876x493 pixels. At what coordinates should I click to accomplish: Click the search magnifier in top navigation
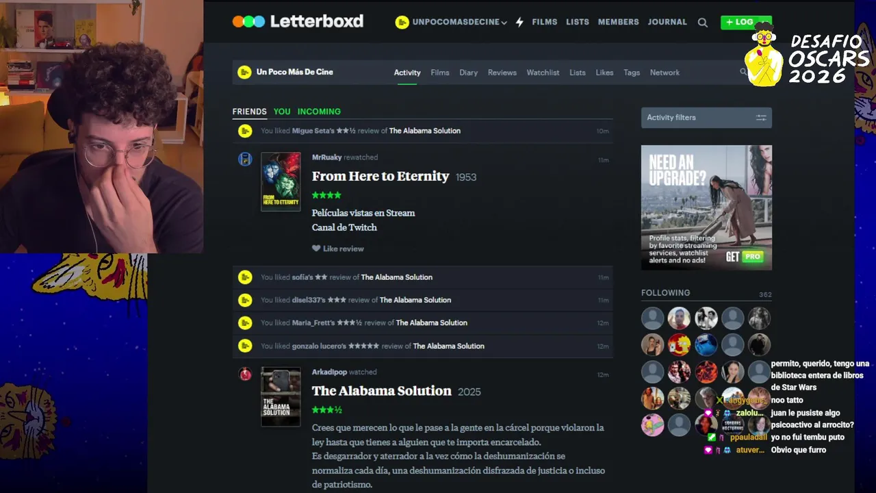tap(703, 23)
